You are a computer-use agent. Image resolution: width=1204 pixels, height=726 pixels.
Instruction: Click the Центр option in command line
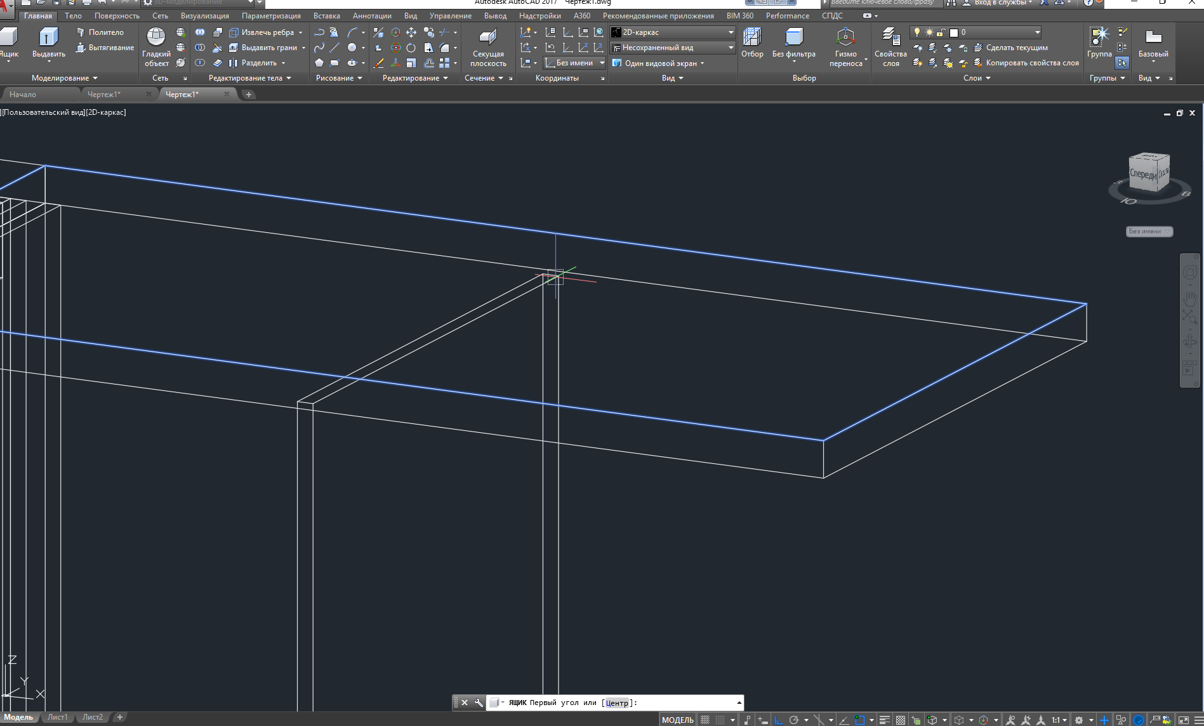[616, 703]
